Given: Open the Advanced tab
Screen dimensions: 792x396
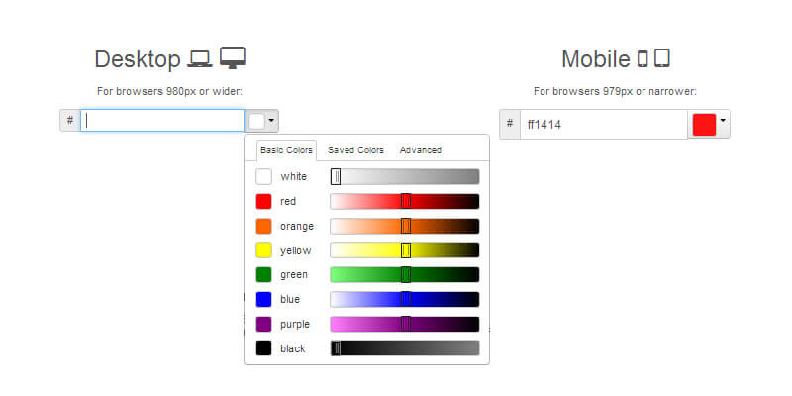Looking at the screenshot, I should [421, 150].
